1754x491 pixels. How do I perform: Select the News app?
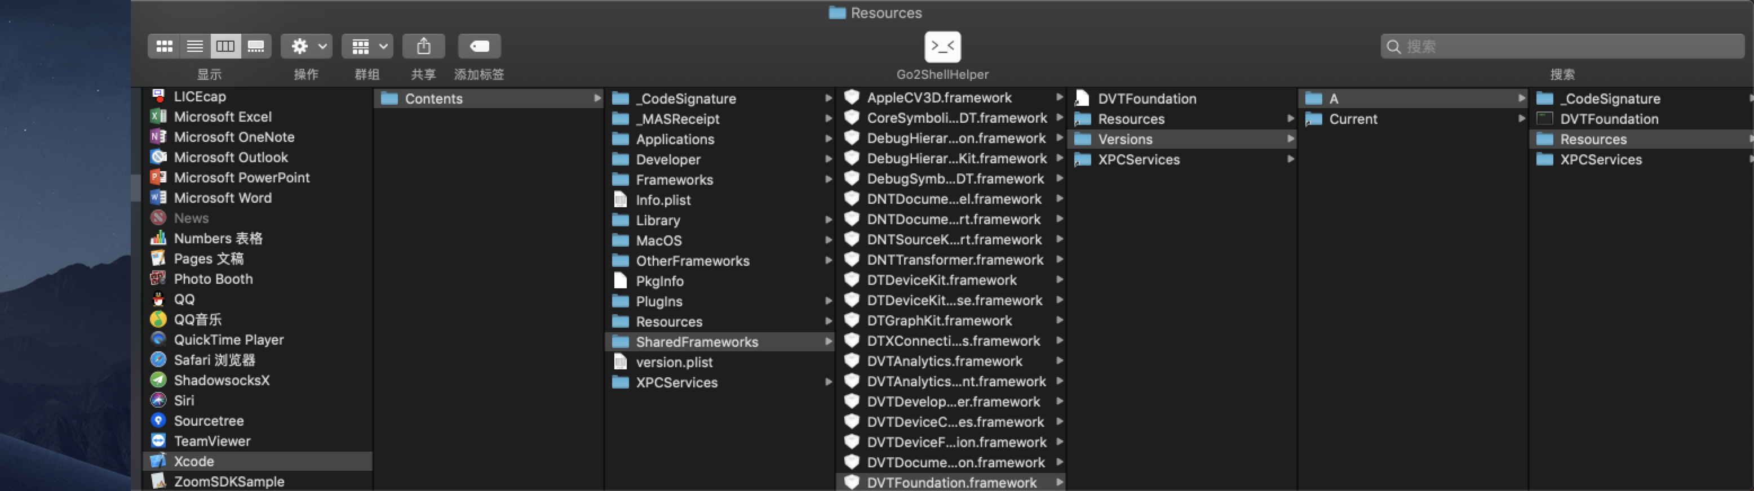point(258,218)
